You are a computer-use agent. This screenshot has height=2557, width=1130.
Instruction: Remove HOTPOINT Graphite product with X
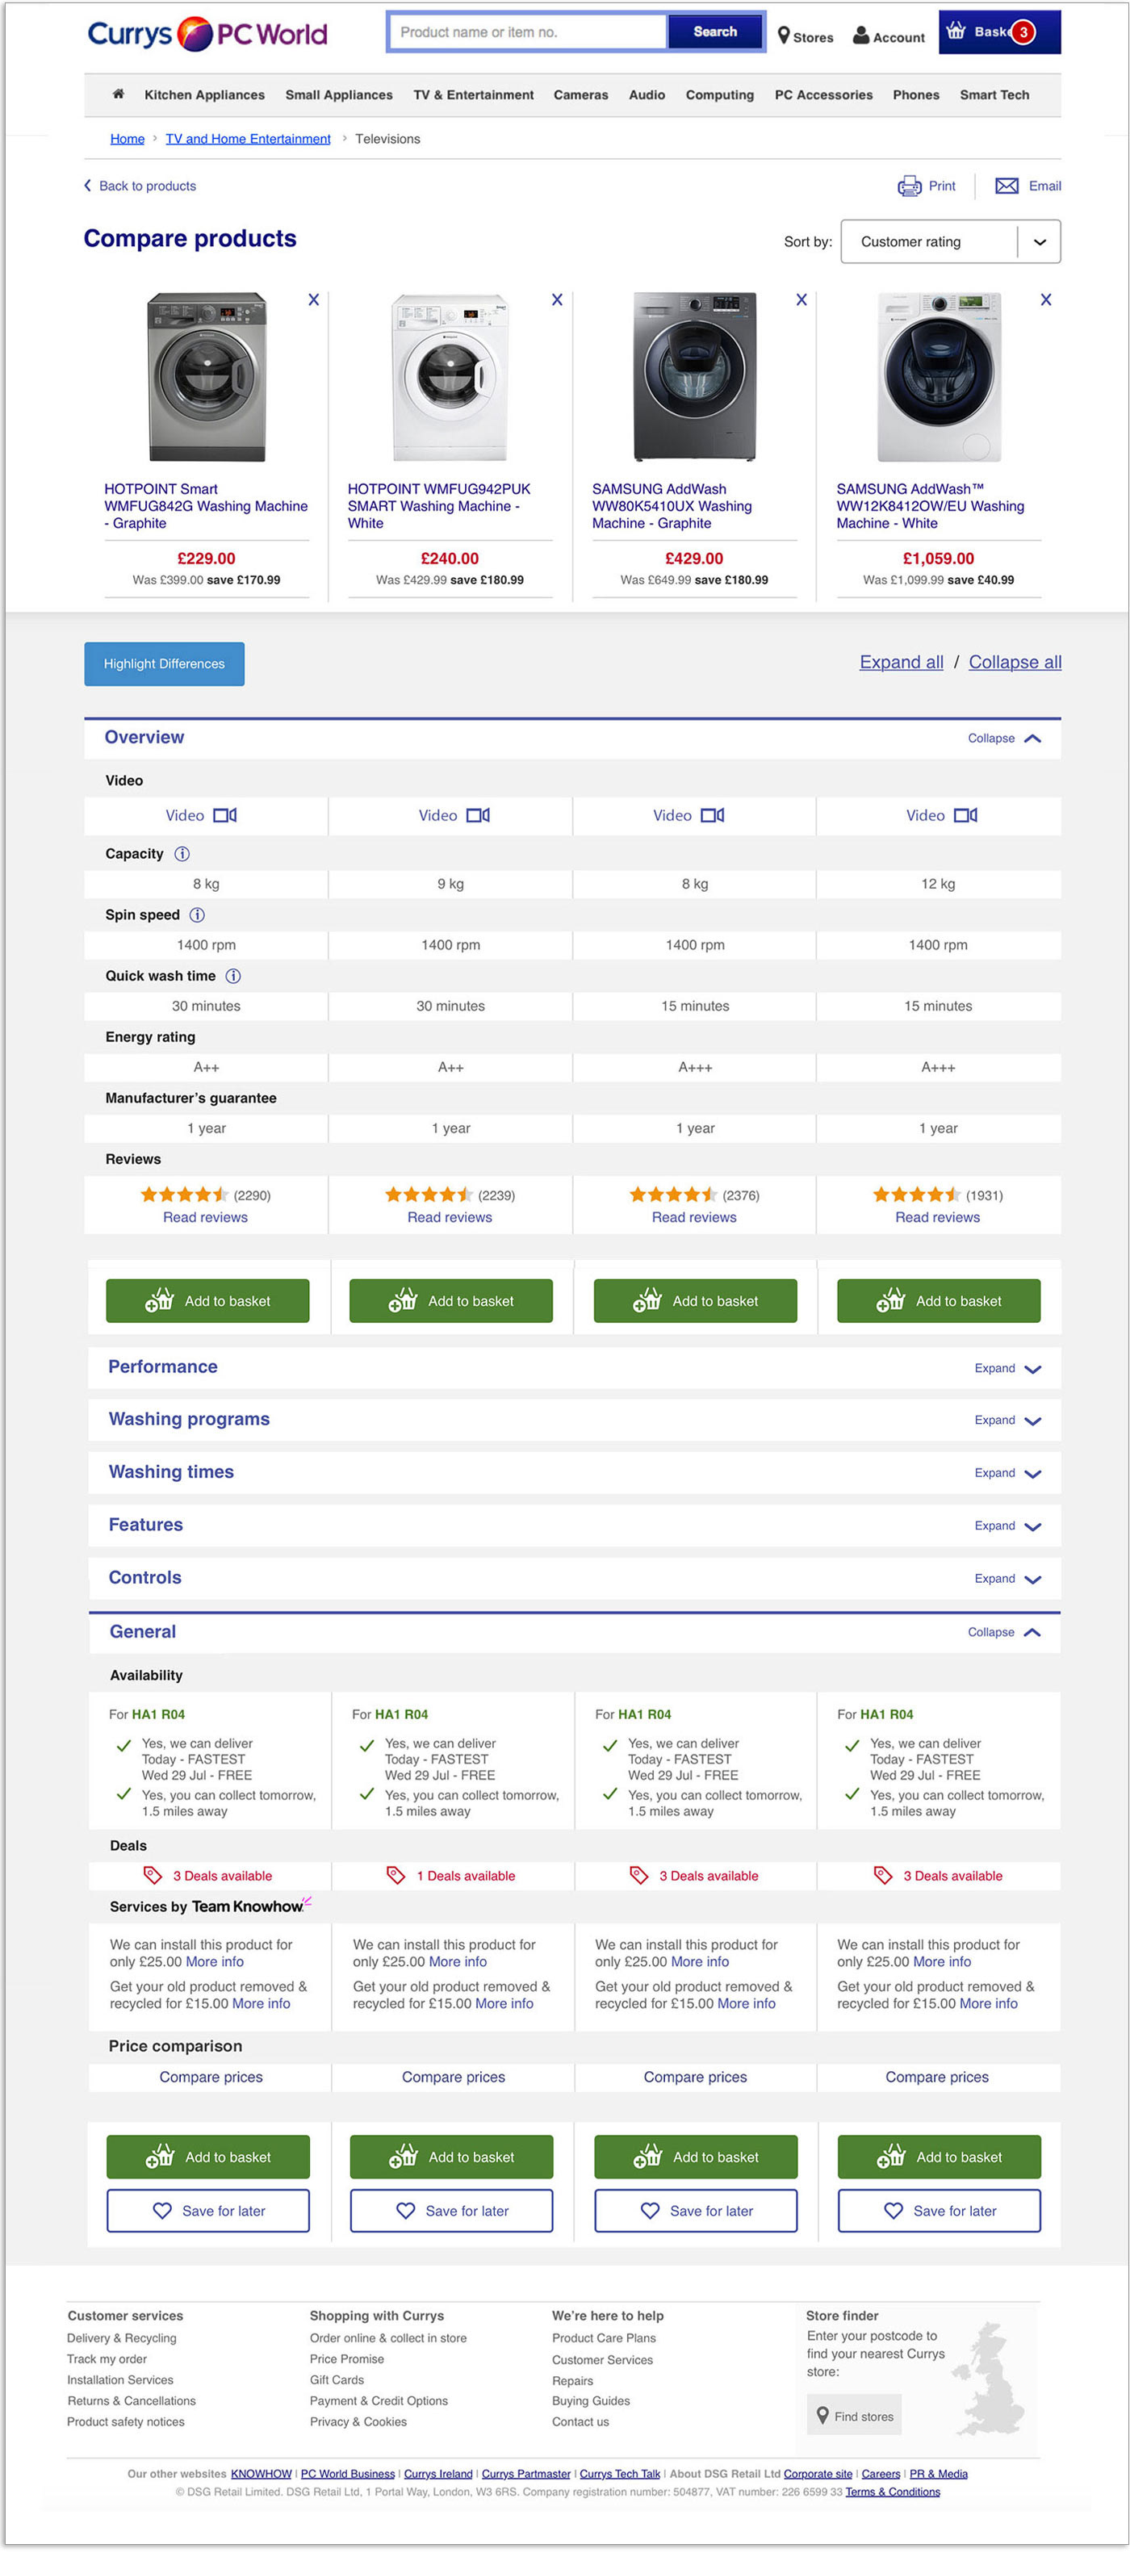point(314,299)
